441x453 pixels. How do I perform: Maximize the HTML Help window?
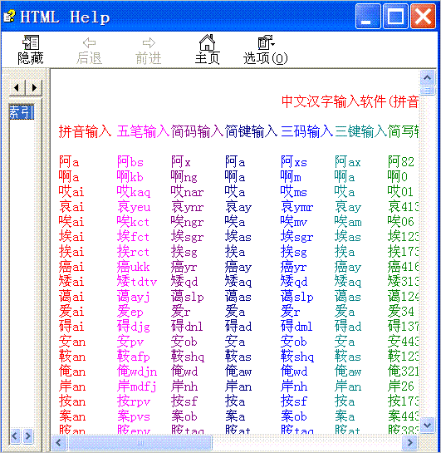pyautogui.click(x=395, y=16)
